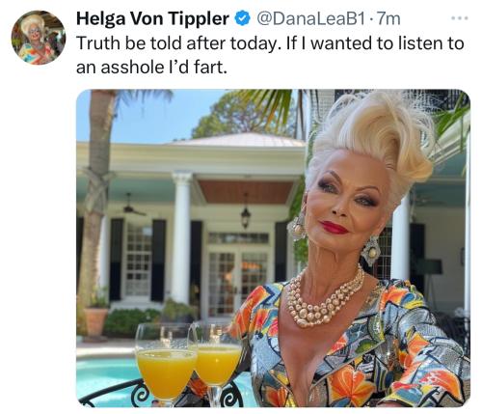Click the tall blonde updo hair
The width and height of the screenshot is (482, 414).
click(373, 138)
